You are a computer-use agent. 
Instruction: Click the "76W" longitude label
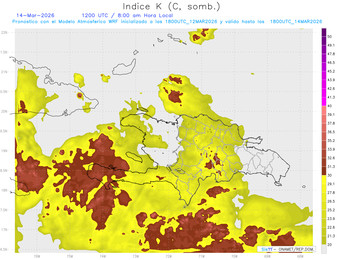pos(37,256)
